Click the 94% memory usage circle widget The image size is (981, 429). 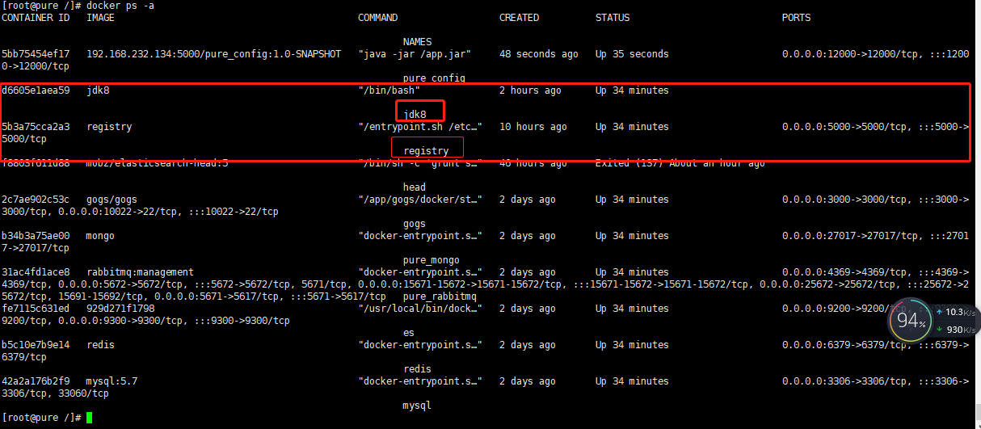pos(909,322)
